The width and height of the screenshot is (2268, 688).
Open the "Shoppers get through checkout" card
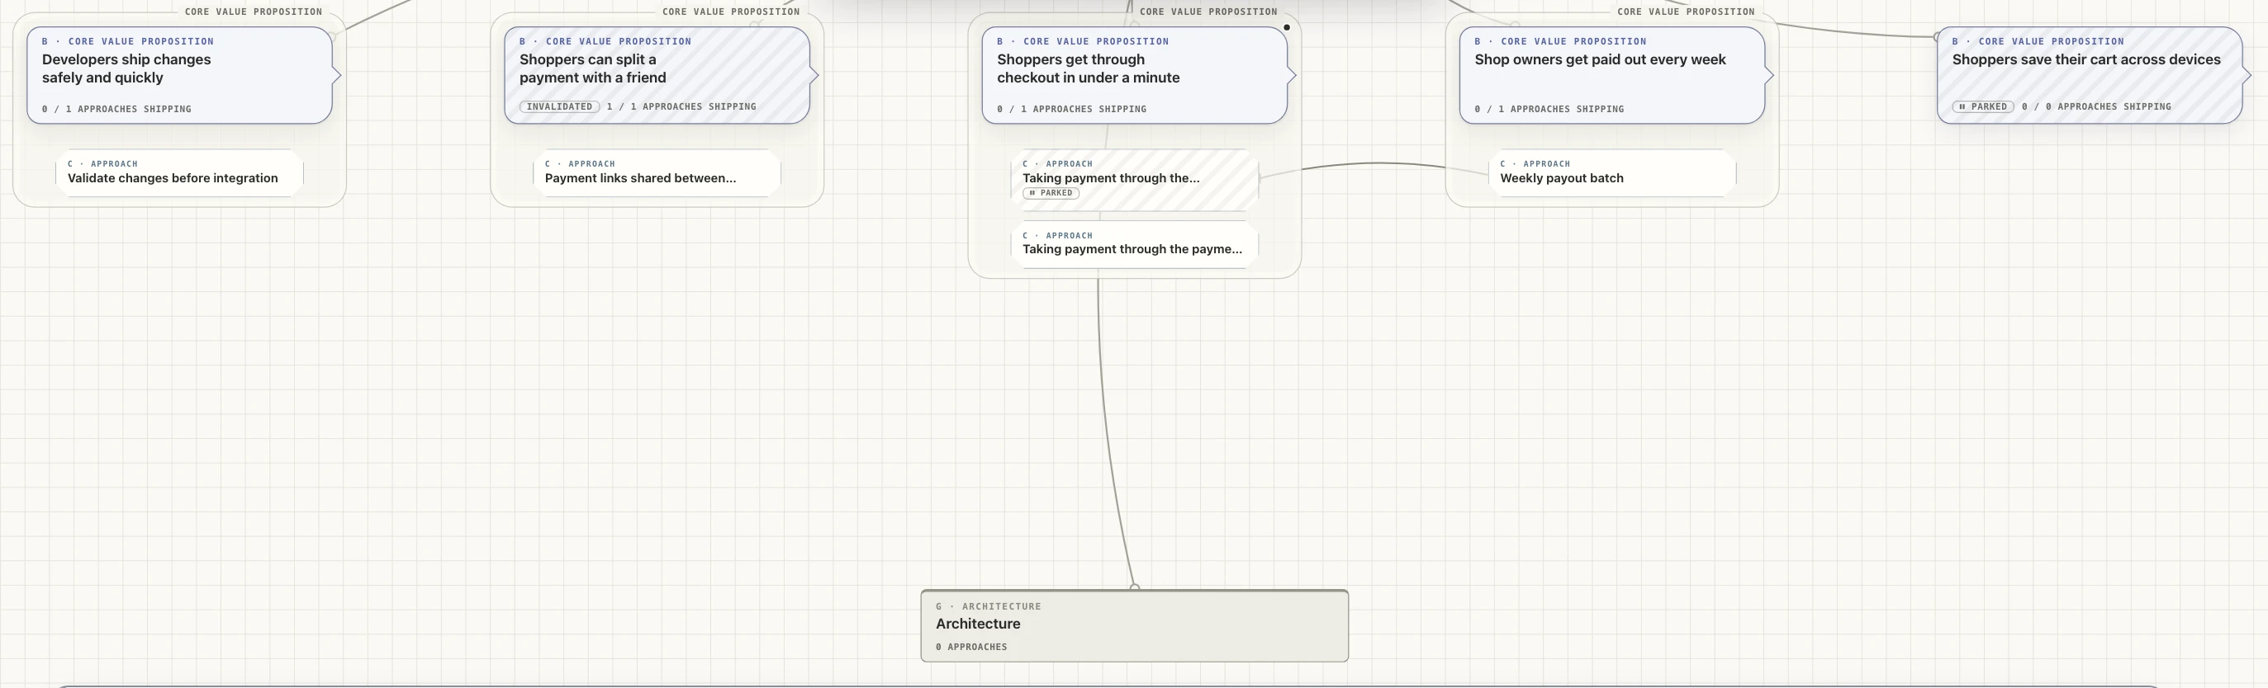pos(1134,75)
